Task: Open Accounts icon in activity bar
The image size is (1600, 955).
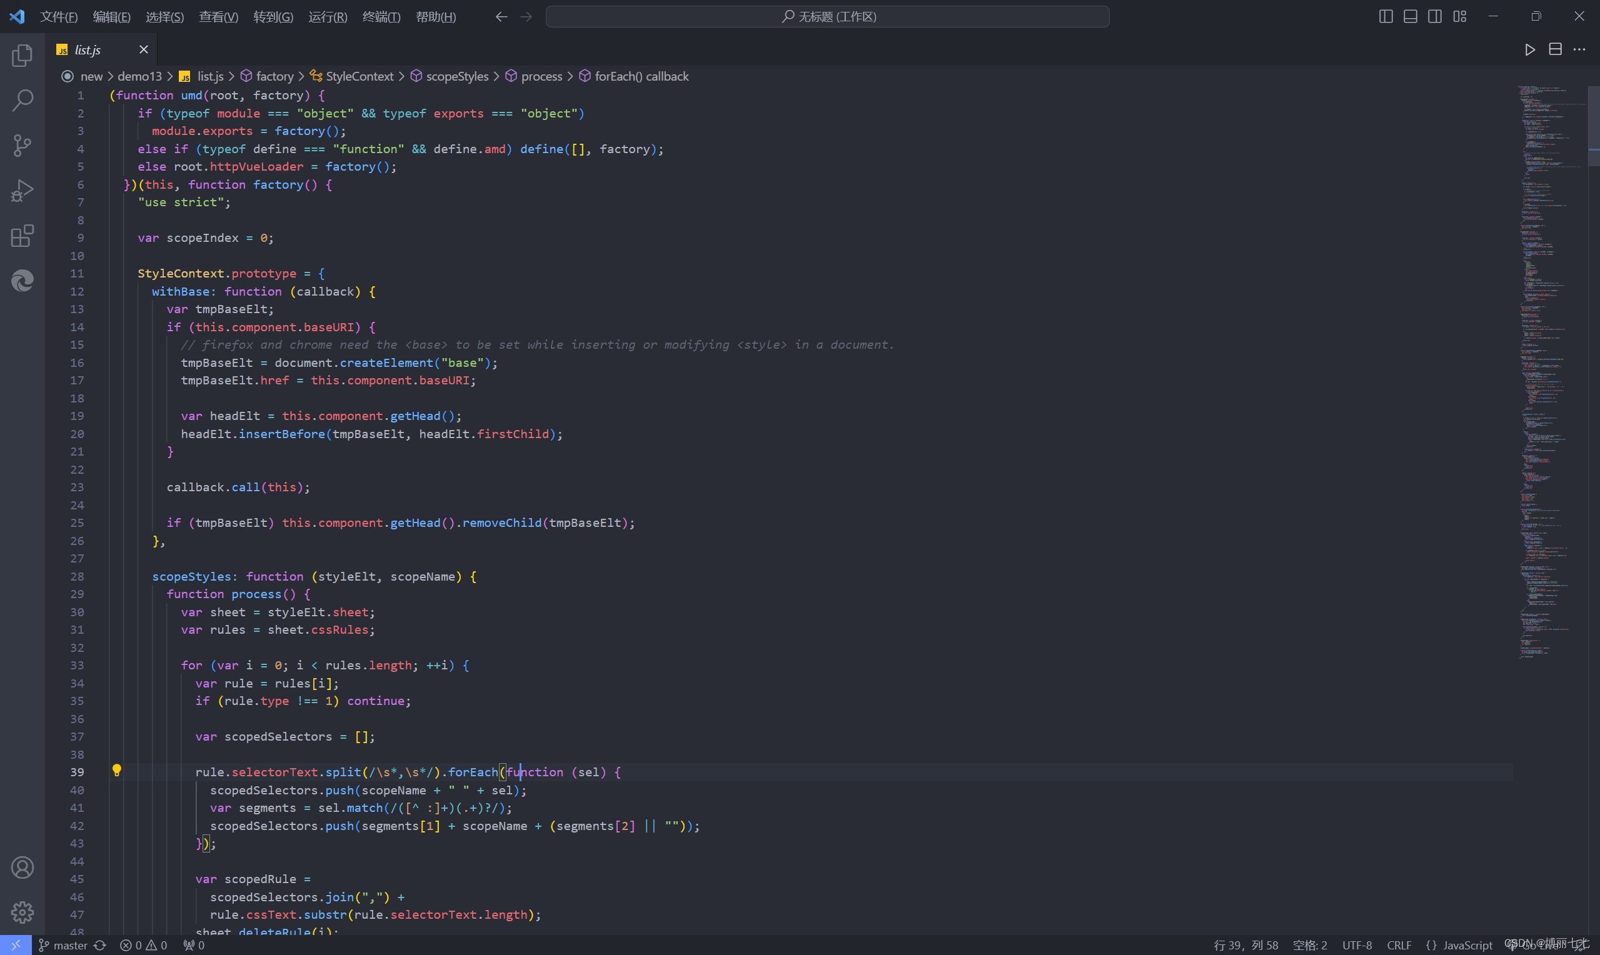Action: pyautogui.click(x=22, y=867)
